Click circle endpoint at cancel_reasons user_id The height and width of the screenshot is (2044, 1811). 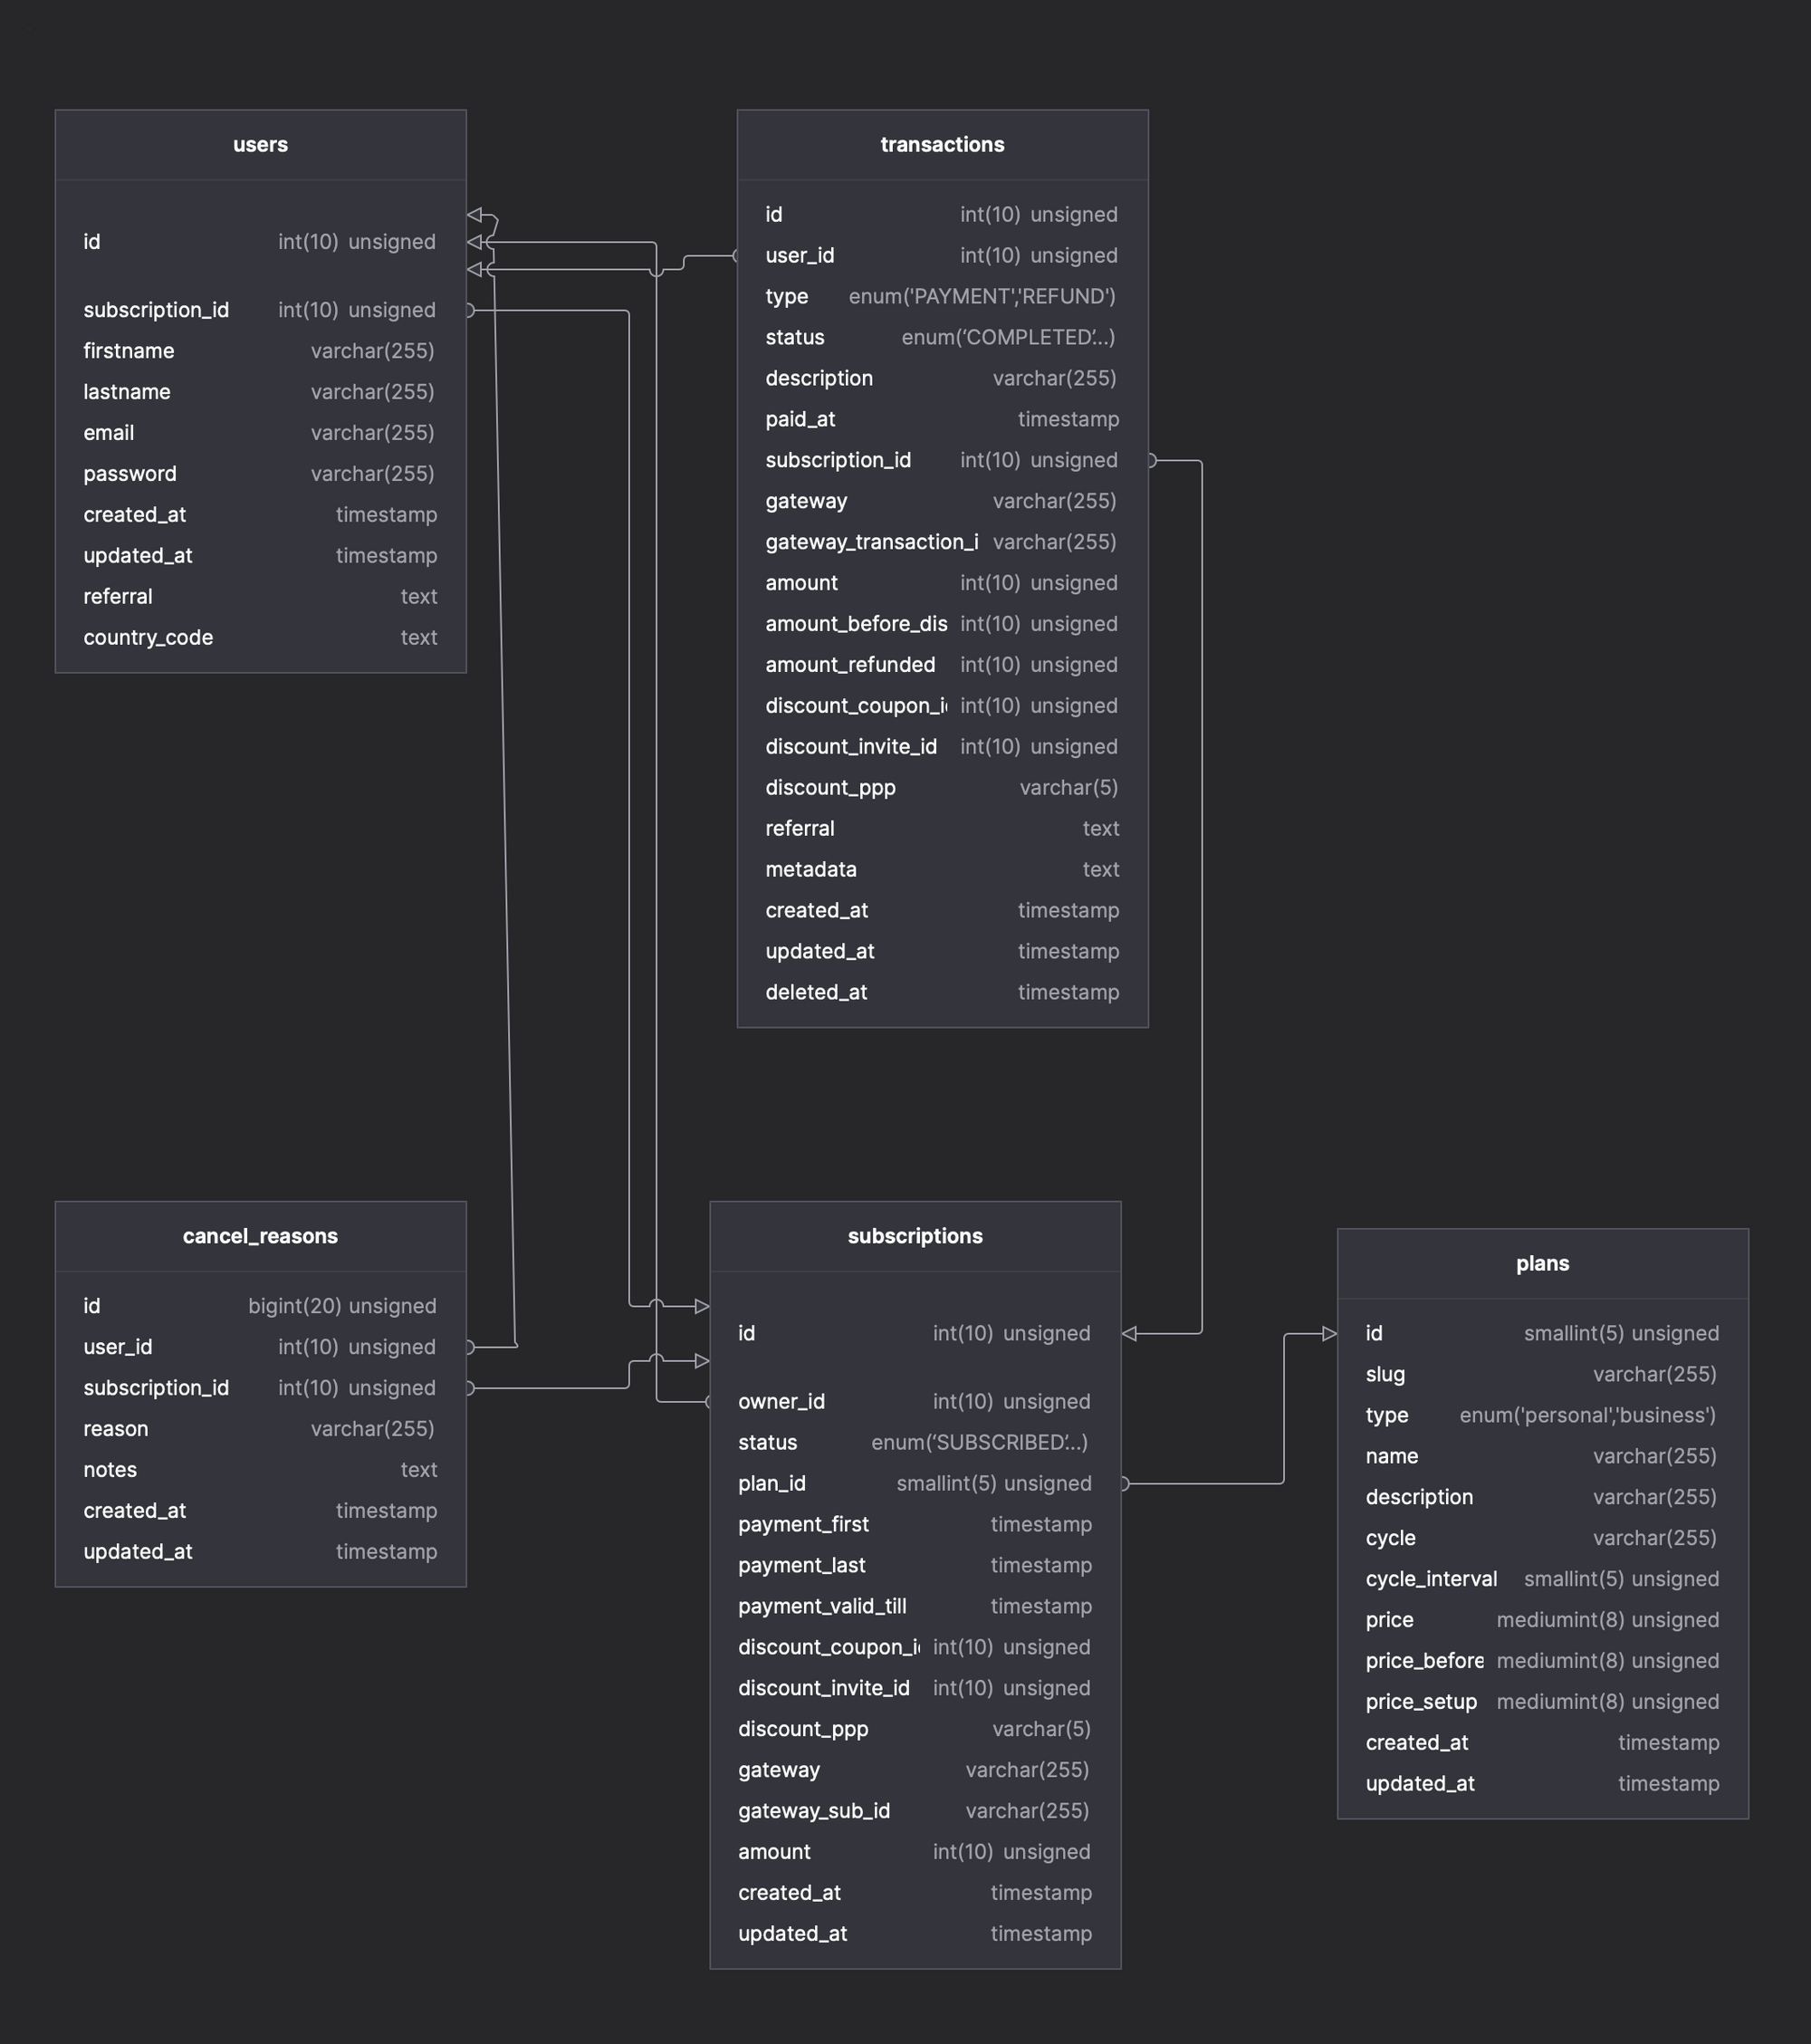pyautogui.click(x=469, y=1348)
